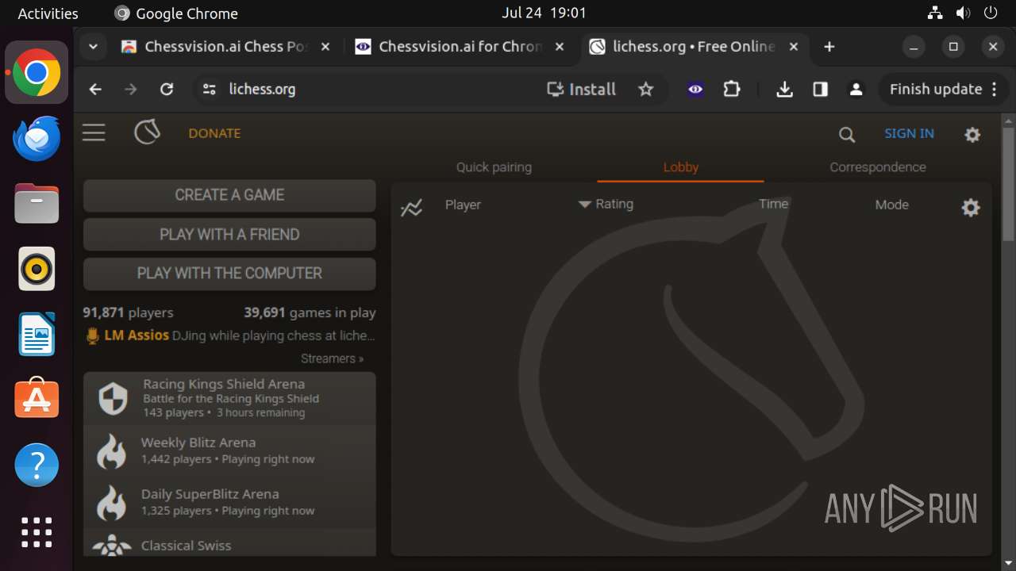Open LibreOffice Writer from the dock
The width and height of the screenshot is (1016, 571).
[37, 334]
